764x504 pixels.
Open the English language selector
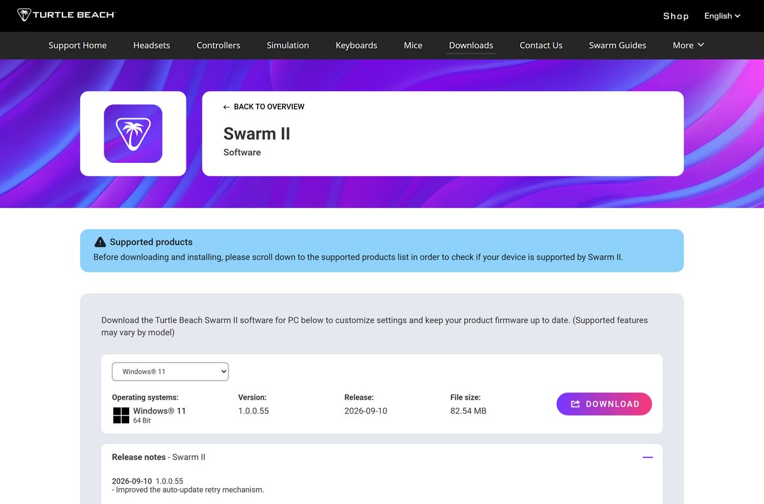click(722, 16)
